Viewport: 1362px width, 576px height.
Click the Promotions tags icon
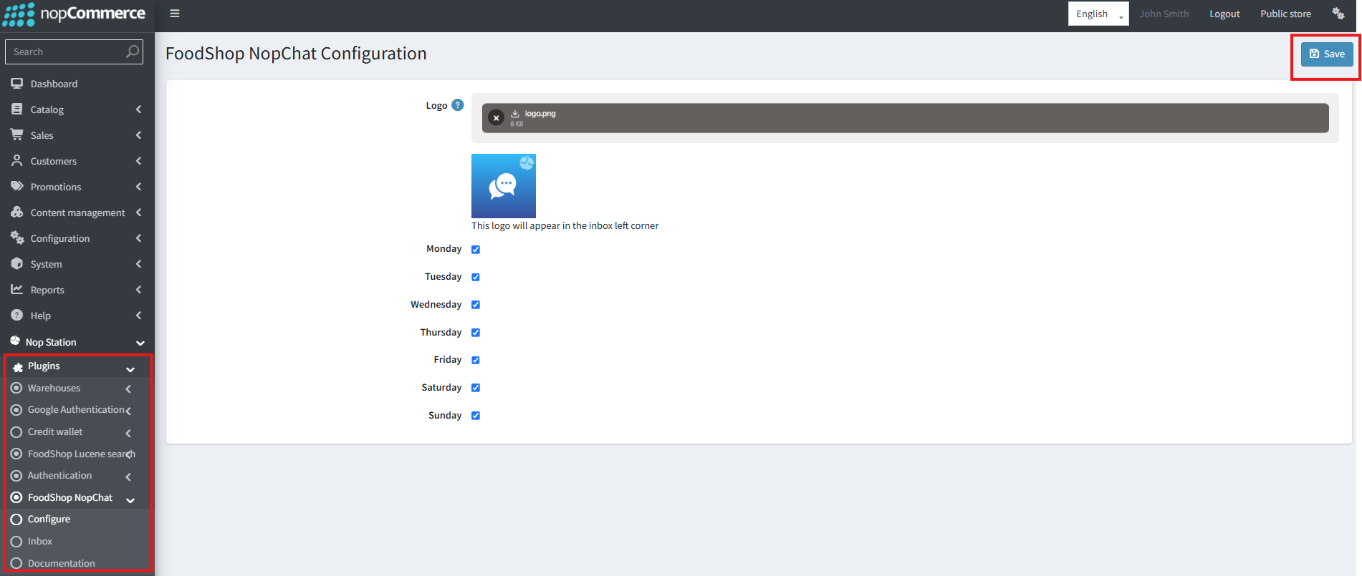pyautogui.click(x=17, y=187)
